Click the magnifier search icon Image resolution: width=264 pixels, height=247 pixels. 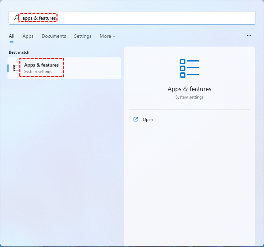pos(16,18)
